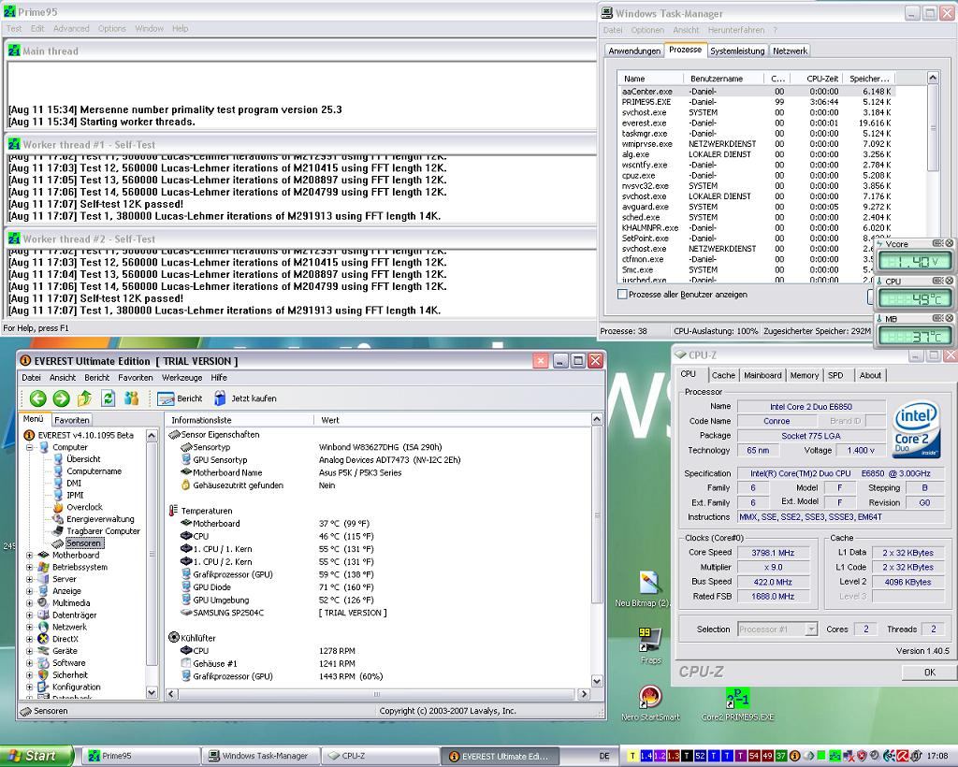The width and height of the screenshot is (958, 767).
Task: Click Informationsliste column header in EVEREST
Action: 239,420
